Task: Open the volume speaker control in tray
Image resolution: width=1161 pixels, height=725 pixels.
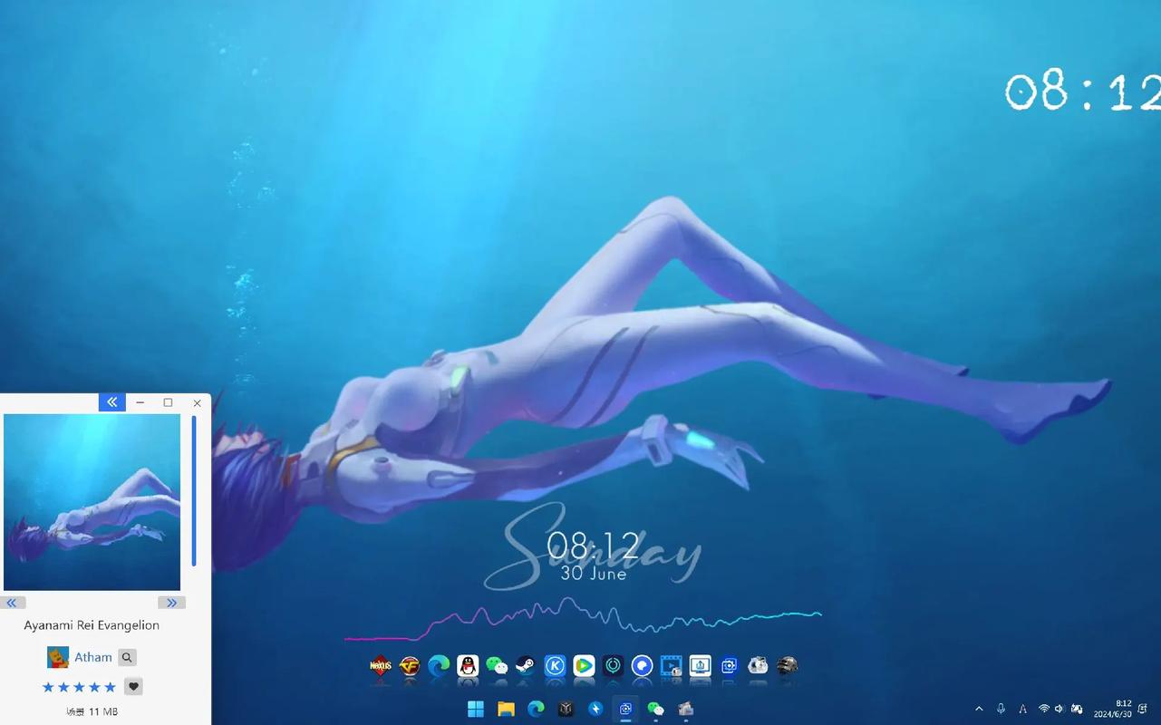Action: coord(1059,709)
